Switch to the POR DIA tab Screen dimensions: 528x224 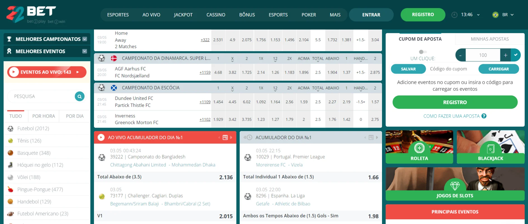click(75, 116)
